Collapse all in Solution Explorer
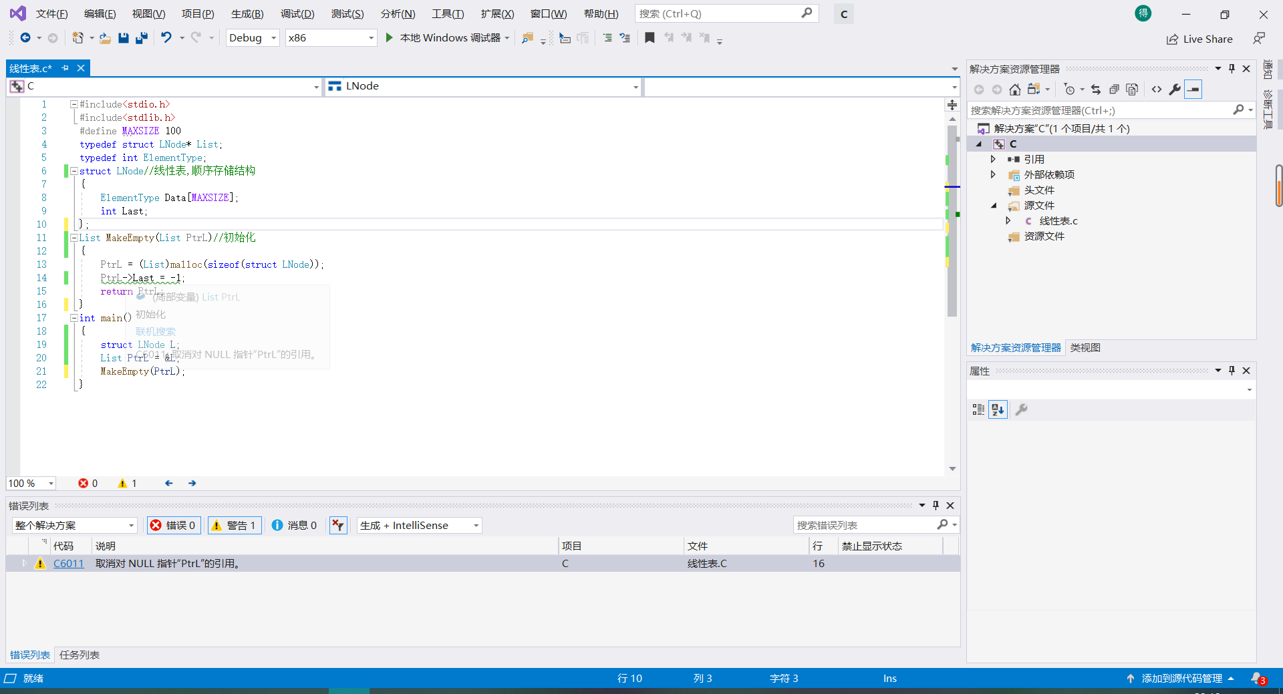This screenshot has width=1283, height=694. [x=1114, y=90]
